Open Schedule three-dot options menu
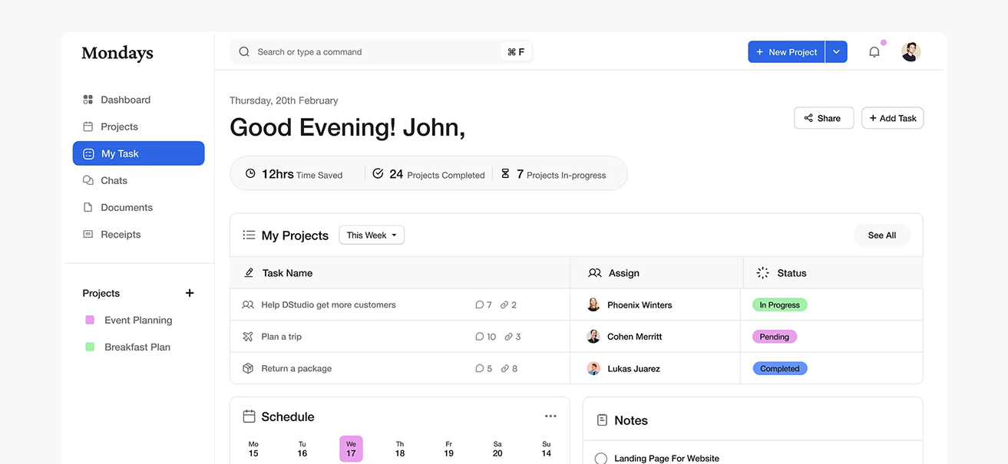Viewport: 1008px width, 464px height. tap(550, 416)
